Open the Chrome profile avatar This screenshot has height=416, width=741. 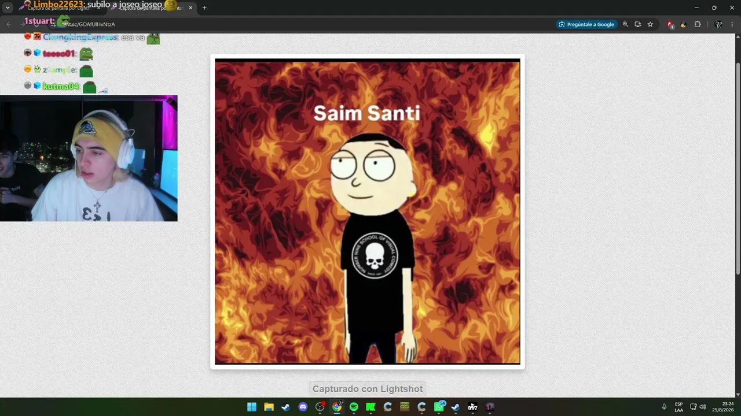click(x=718, y=24)
